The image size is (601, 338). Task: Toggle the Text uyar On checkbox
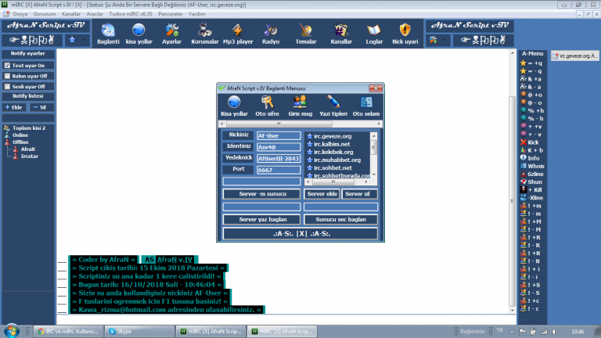7,65
